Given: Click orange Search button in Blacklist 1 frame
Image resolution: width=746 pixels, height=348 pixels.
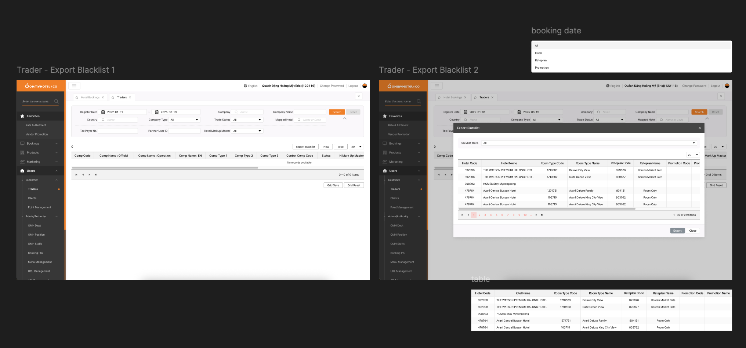Looking at the screenshot, I should click(x=337, y=112).
